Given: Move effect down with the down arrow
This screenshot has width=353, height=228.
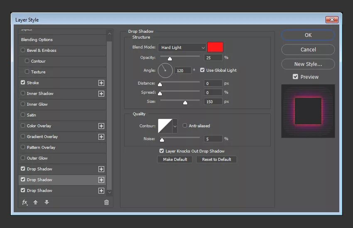Looking at the screenshot, I should click(x=47, y=202).
